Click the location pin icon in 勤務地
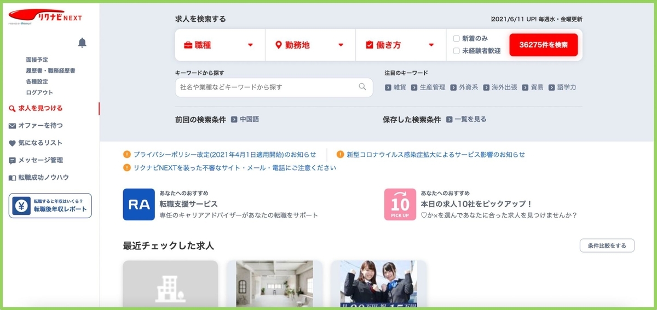 pos(278,45)
